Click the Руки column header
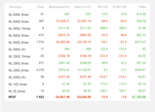Viewport: 155px width, 112px height. click(40, 7)
